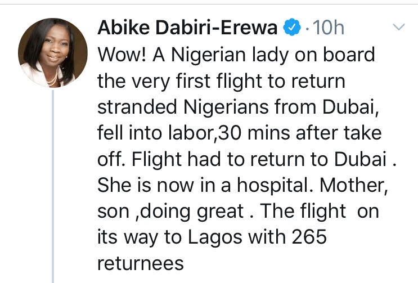Click 'the very first flight' tweet line

point(221,81)
